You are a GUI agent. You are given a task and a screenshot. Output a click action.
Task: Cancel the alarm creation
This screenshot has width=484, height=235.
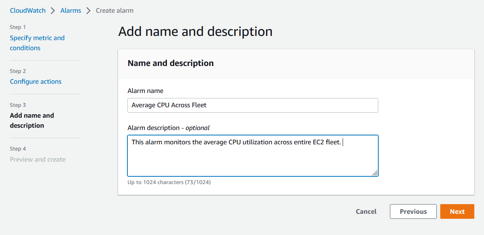366,211
